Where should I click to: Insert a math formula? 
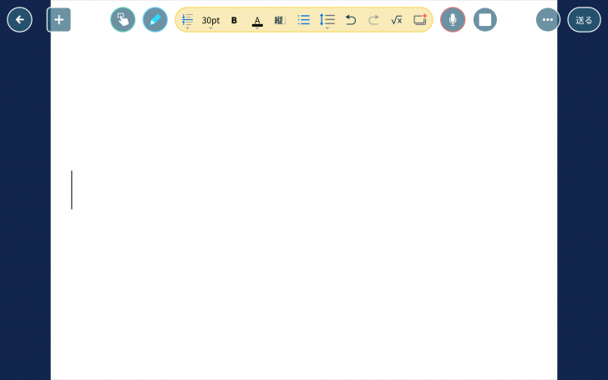point(396,20)
